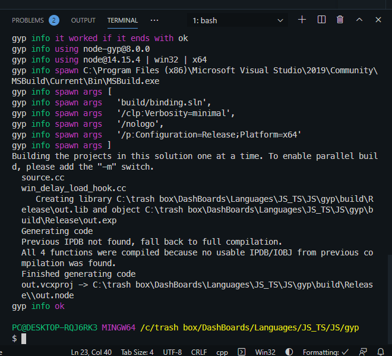Switch to the PROBLEMS tab
Viewport: 392px width, 356px height.
tap(28, 20)
